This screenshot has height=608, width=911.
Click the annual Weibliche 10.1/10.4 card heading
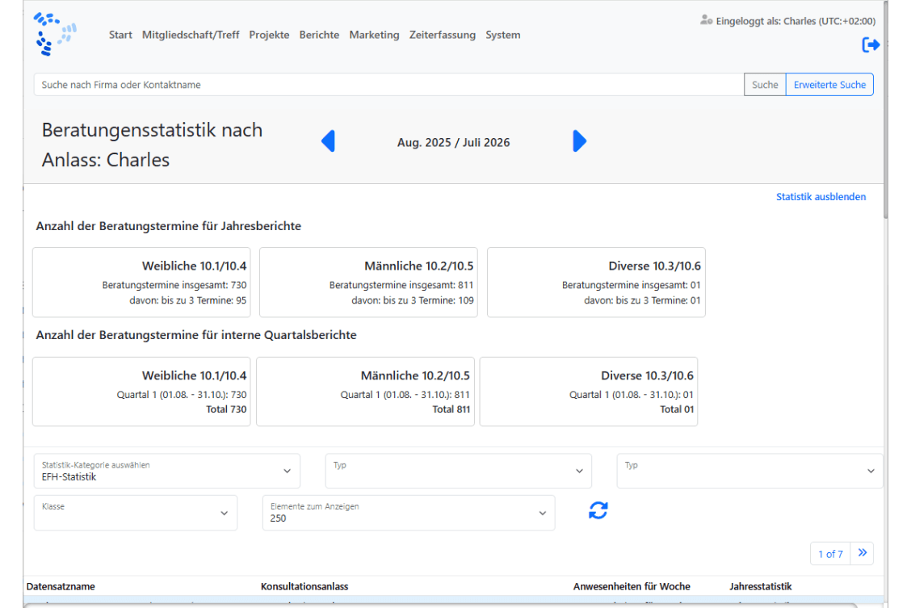tap(194, 266)
